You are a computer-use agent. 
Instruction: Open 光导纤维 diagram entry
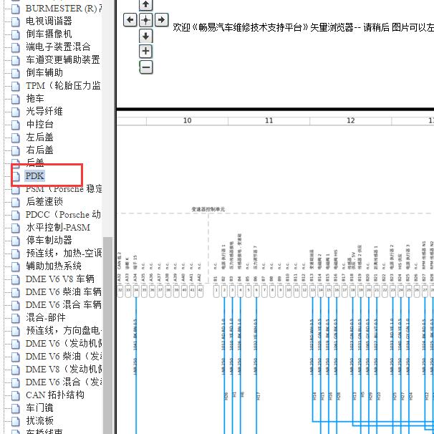click(x=44, y=111)
